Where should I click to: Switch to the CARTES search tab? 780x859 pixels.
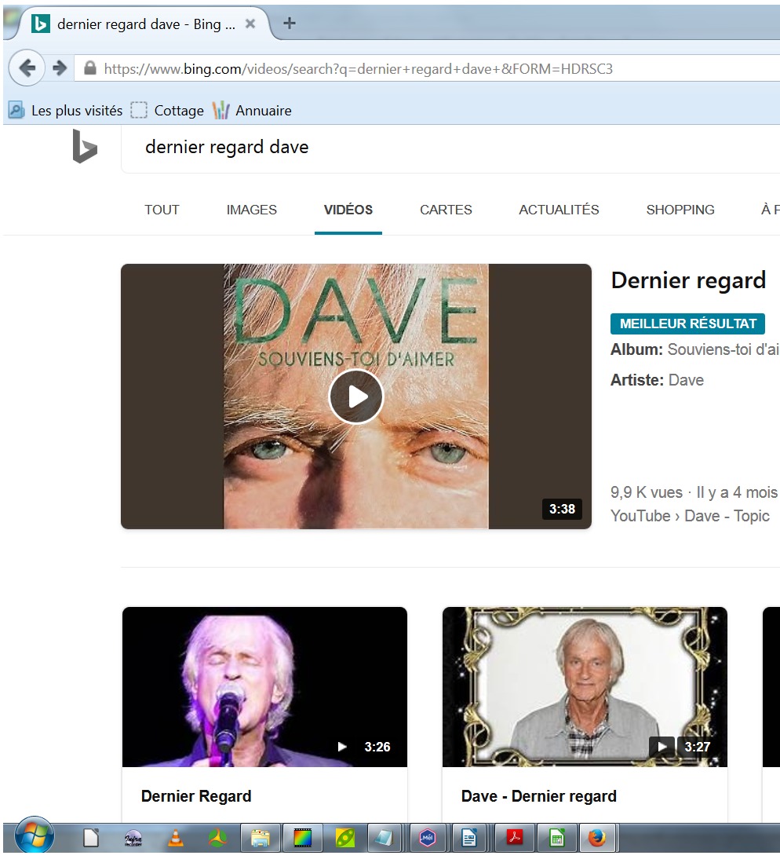click(x=446, y=210)
